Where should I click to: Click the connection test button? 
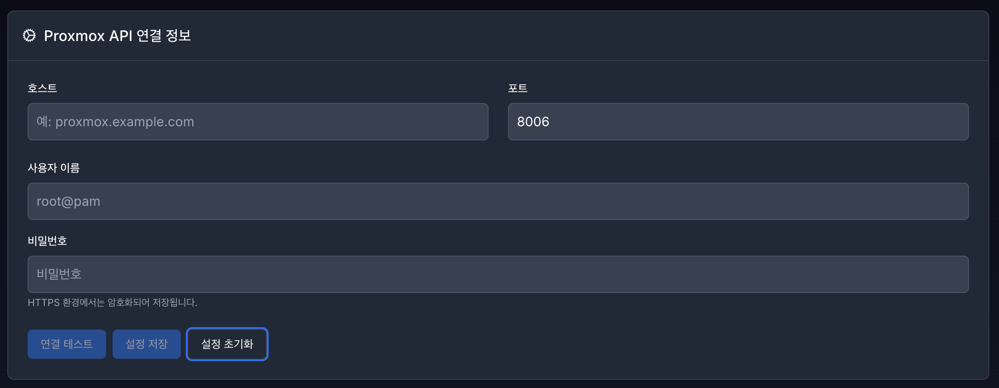(66, 344)
